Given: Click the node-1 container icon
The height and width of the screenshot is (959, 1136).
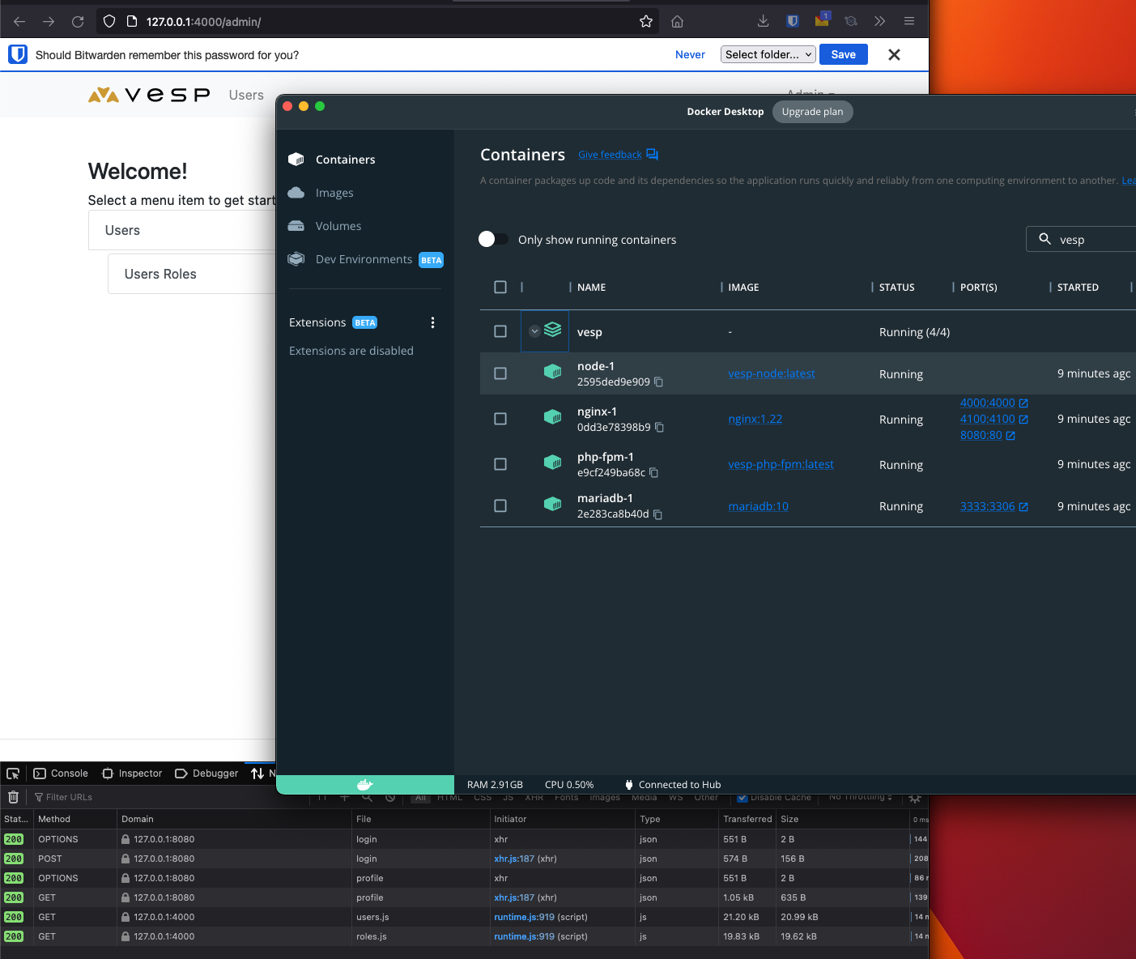Looking at the screenshot, I should [x=553, y=372].
